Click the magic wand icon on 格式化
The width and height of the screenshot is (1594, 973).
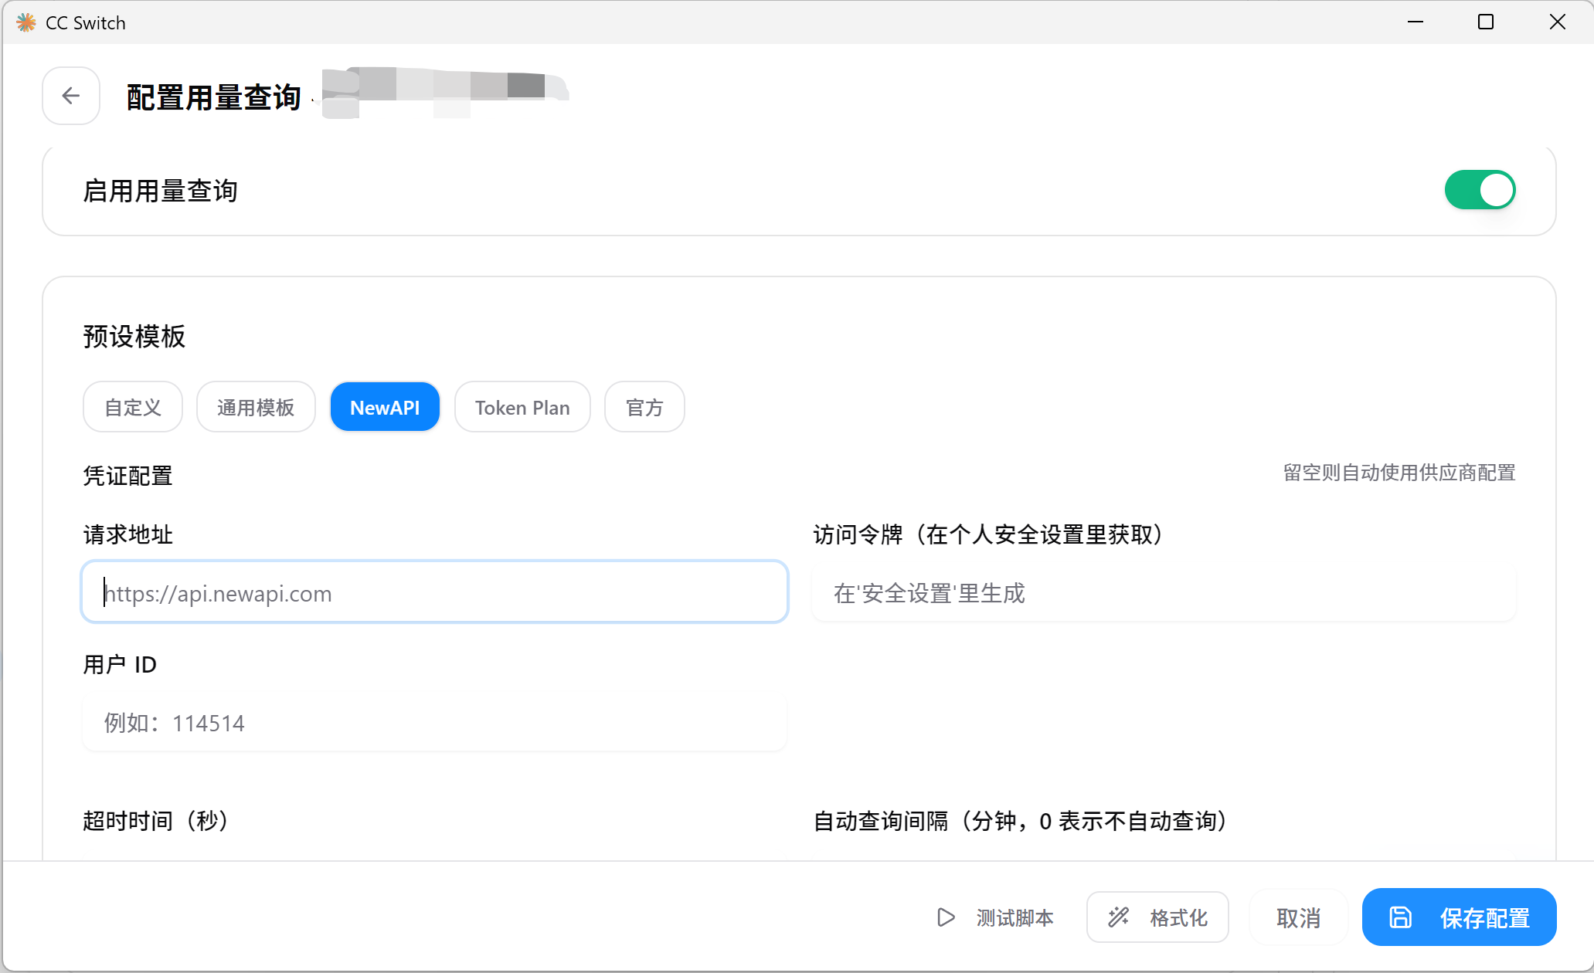1119,917
